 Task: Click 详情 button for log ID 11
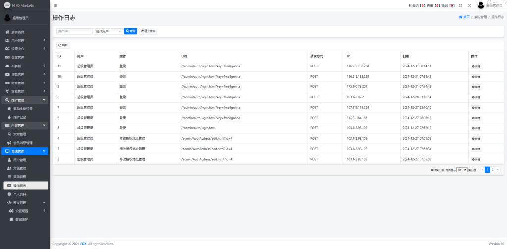point(476,66)
